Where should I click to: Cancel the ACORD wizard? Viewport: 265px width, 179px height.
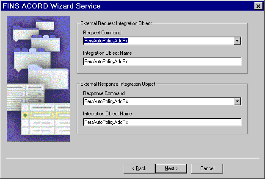click(x=207, y=168)
